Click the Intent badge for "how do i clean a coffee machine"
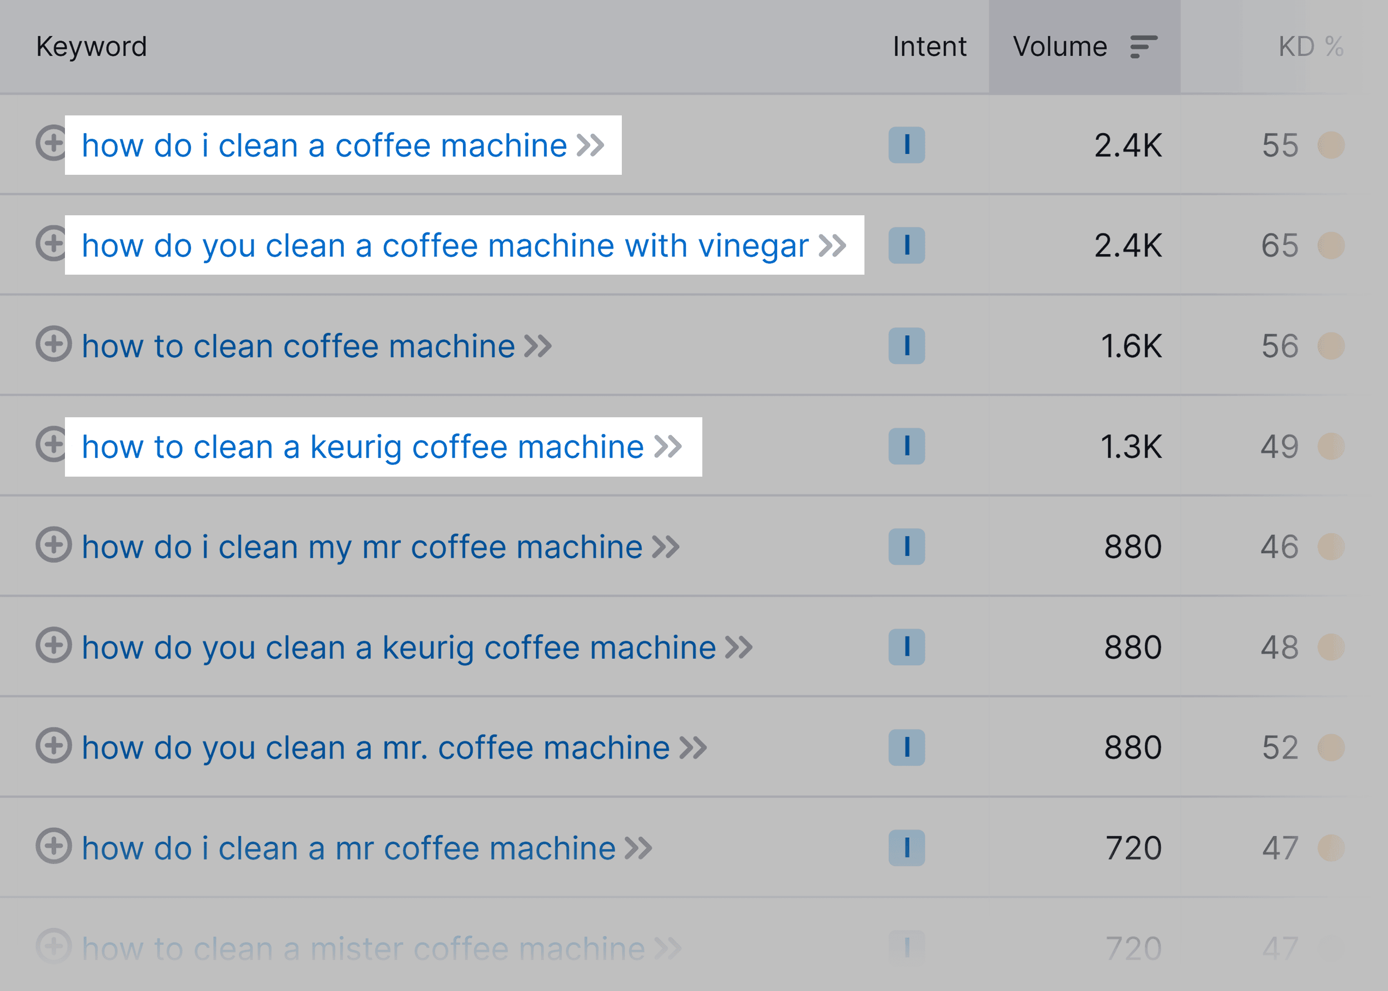1388x991 pixels. click(907, 145)
